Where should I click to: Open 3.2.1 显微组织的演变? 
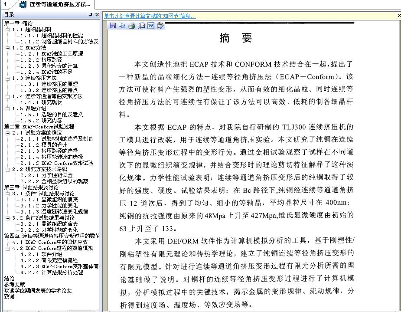49,224
